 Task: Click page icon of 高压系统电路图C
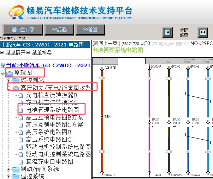pyautogui.click(x=20, y=140)
